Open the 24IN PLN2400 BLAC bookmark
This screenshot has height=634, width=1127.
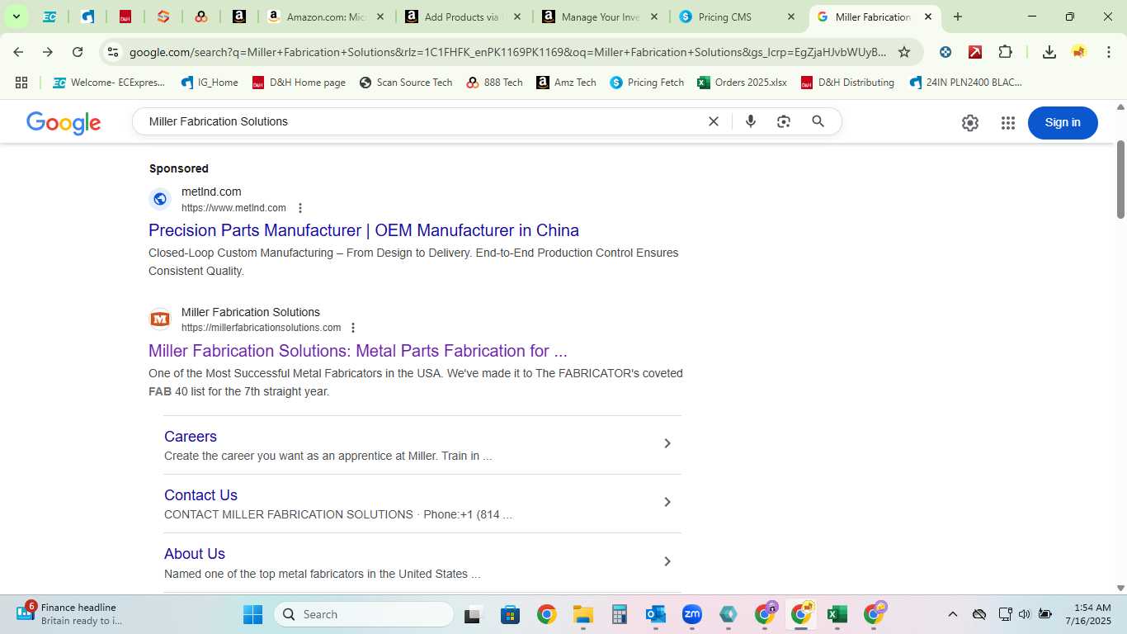pyautogui.click(x=965, y=83)
